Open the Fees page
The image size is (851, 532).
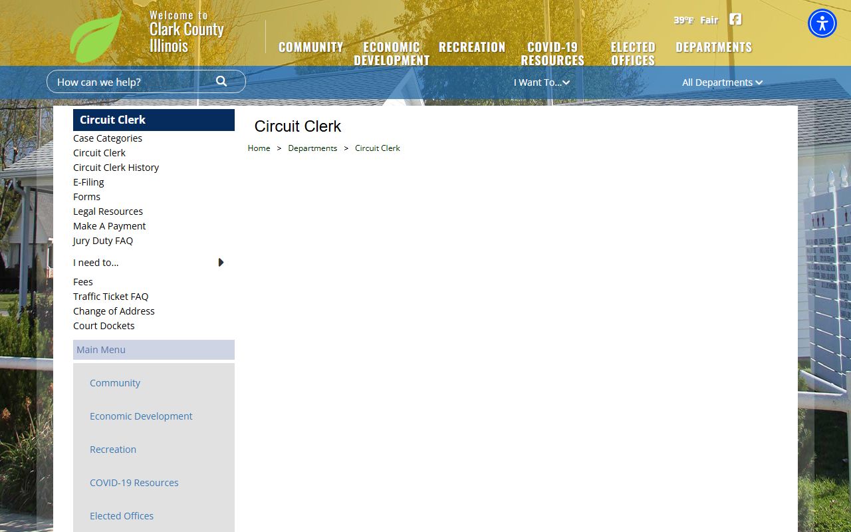(x=83, y=282)
